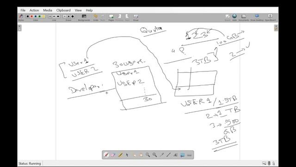Expand the left side panel tab
Screen dimensions: 296x167
[x=19, y=28]
